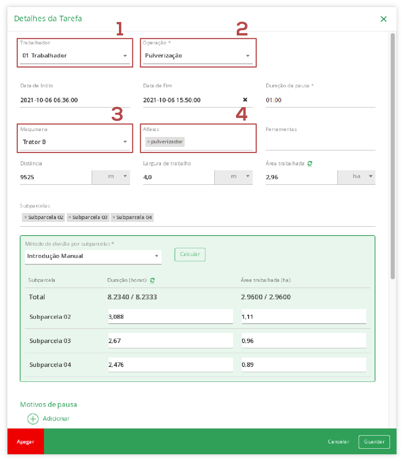Click the Subparcela 03 row label
Viewport: 403px width, 461px height.
tap(50, 341)
